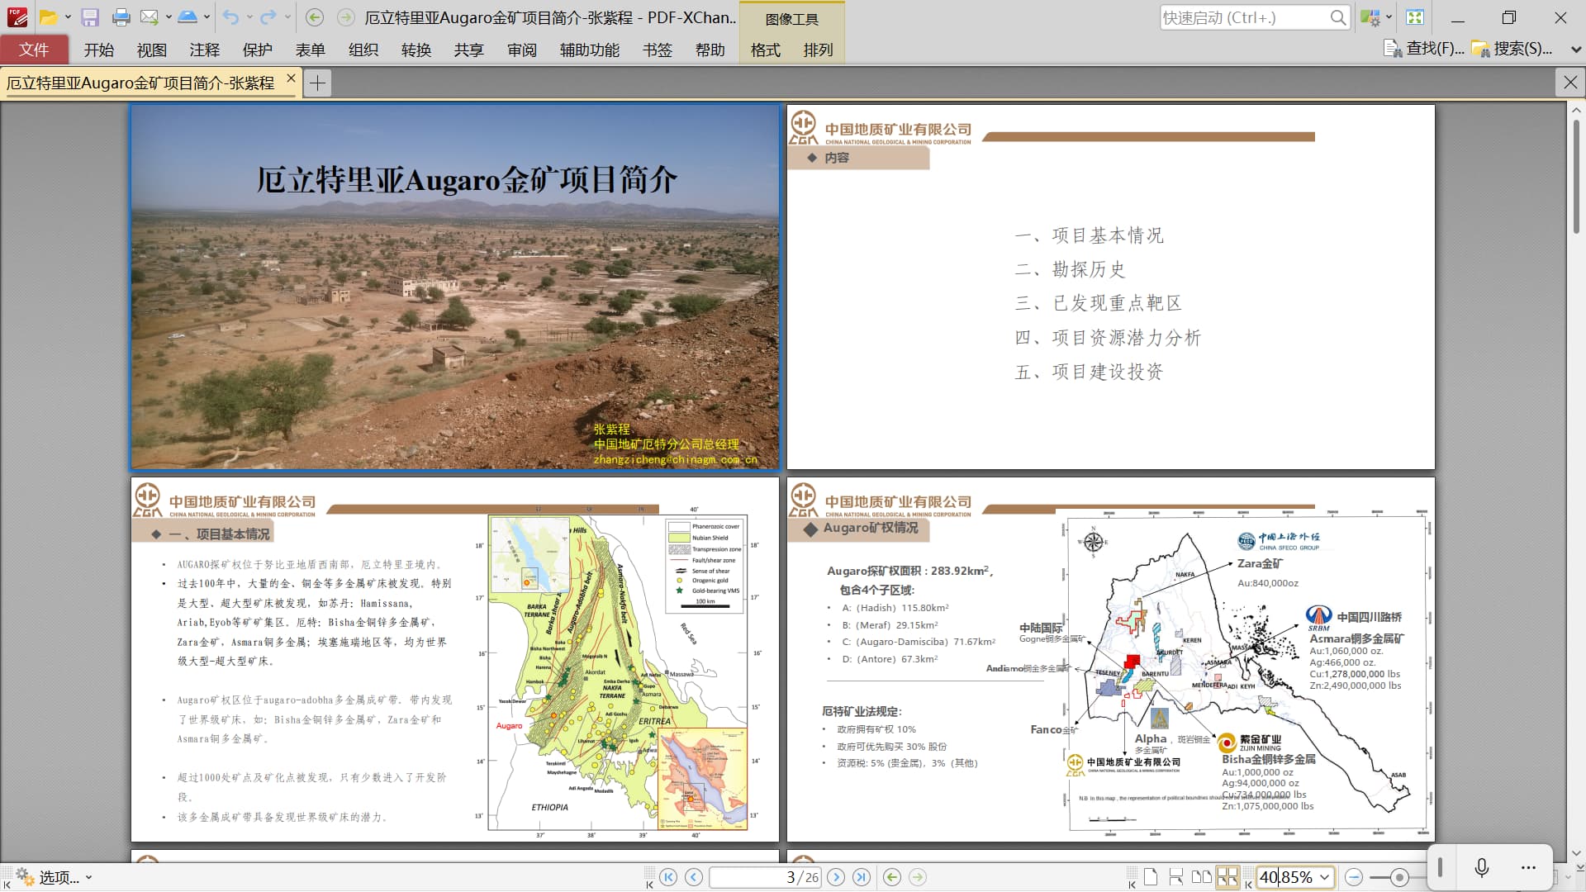Click the Email envelope icon
The width and height of the screenshot is (1586, 892).
(x=150, y=17)
